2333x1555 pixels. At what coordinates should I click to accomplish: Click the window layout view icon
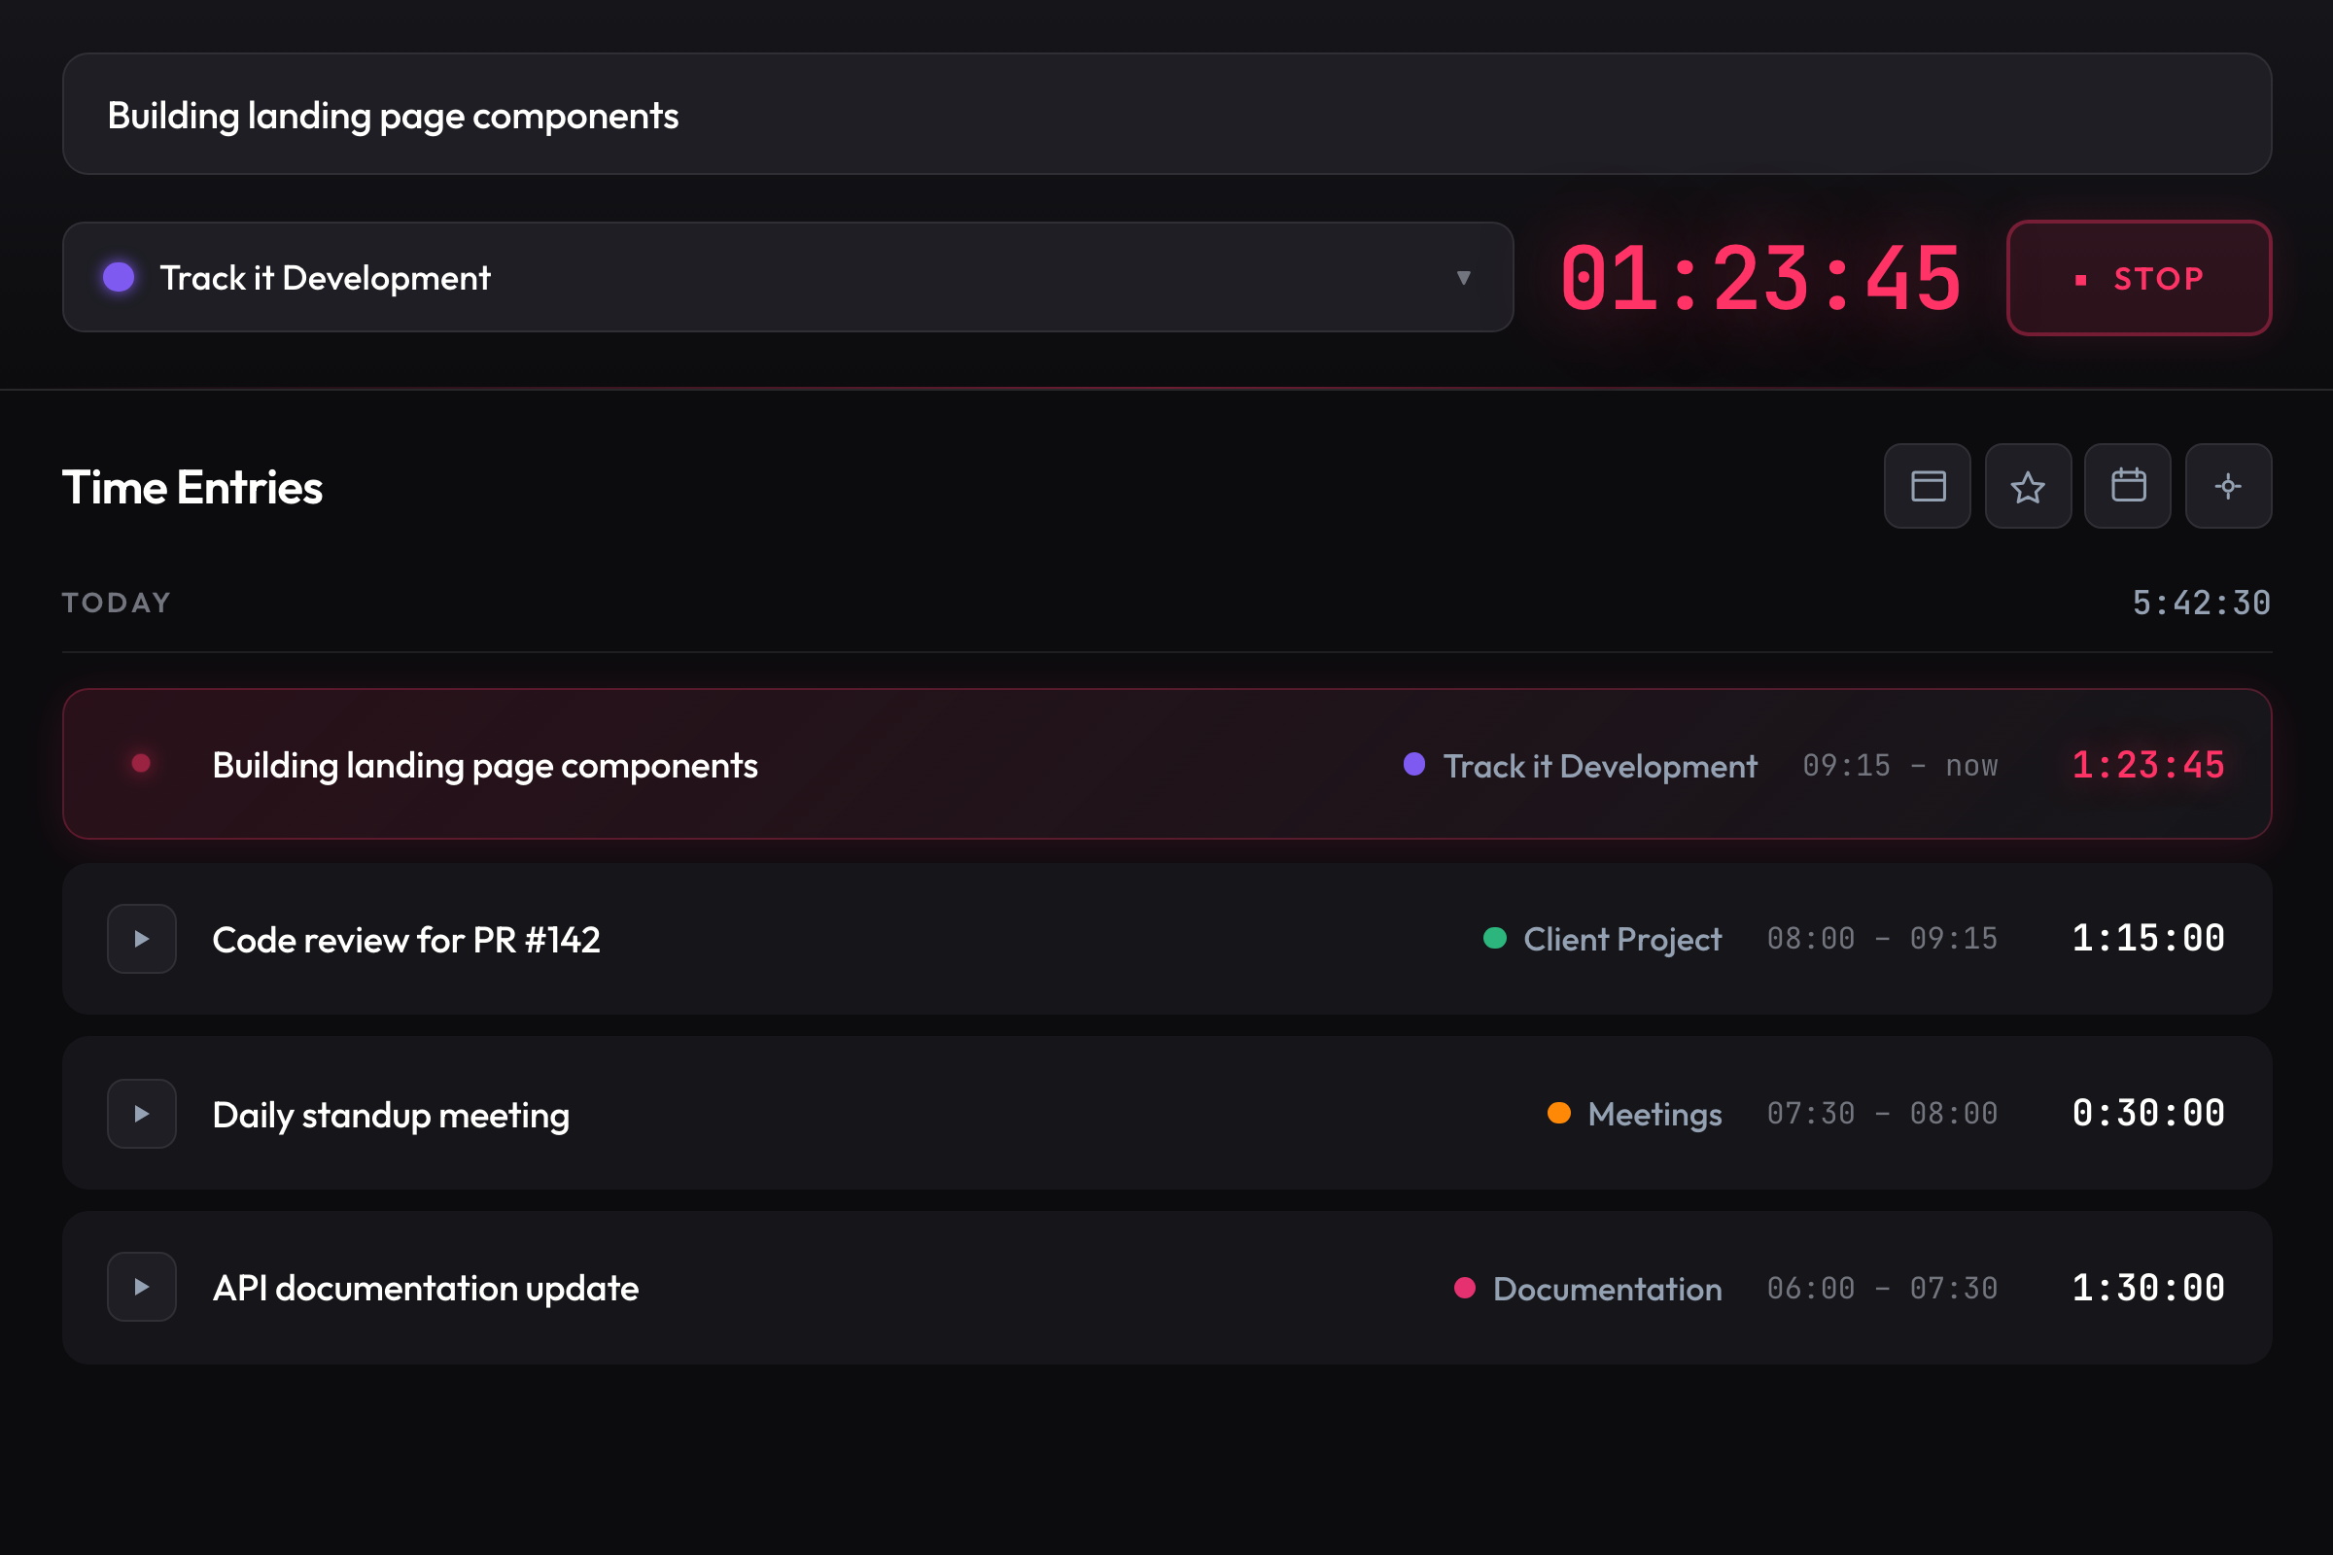[x=1928, y=486]
